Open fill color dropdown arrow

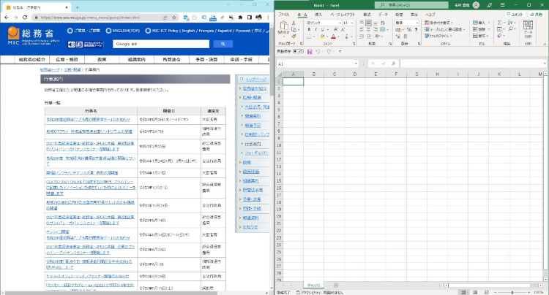(327, 37)
